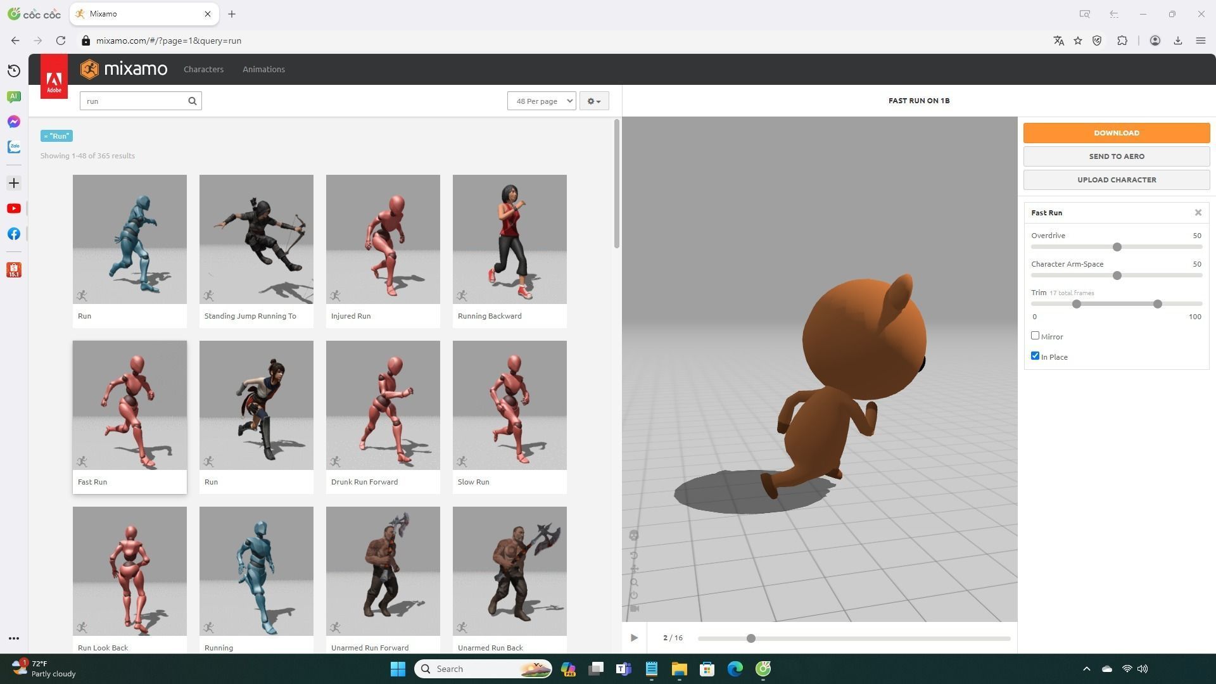Screen dimensions: 1216x684
Task: Open Shopee from the browser sidebar
Action: coord(14,270)
